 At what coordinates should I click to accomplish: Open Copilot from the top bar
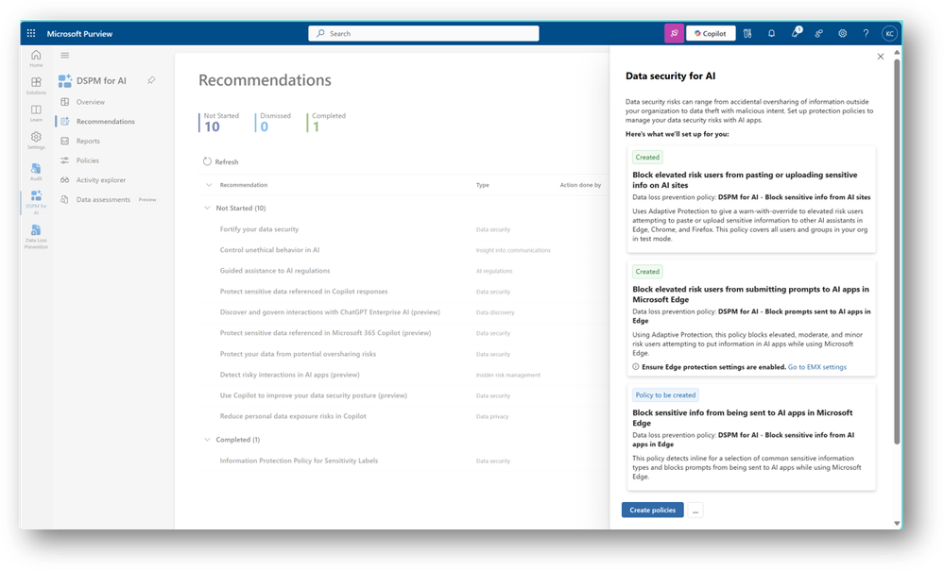[x=711, y=34]
